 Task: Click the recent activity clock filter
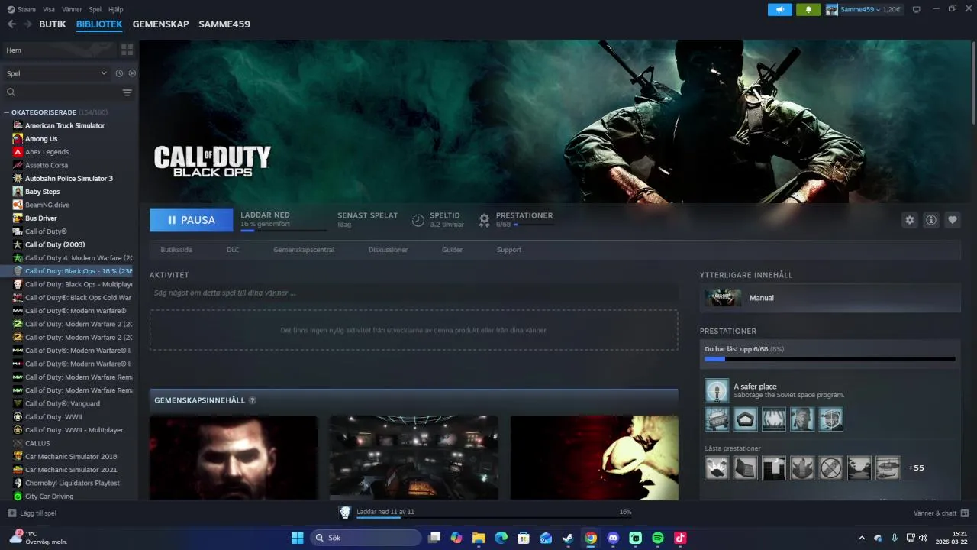(119, 73)
